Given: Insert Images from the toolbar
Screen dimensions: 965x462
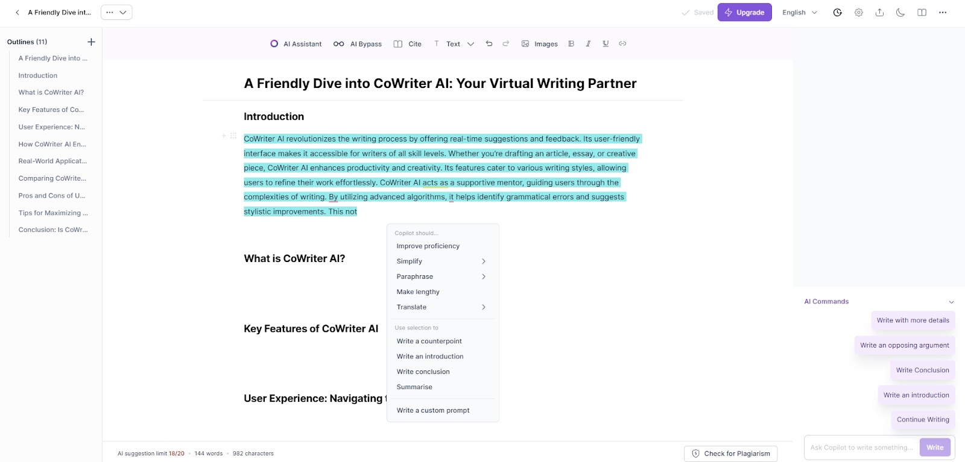Looking at the screenshot, I should (x=540, y=44).
